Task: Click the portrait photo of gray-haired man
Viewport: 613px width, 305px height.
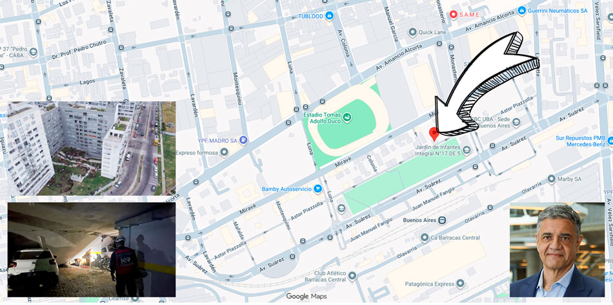Action: pos(557,250)
